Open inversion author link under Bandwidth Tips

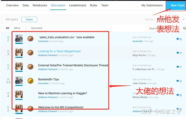43,83
